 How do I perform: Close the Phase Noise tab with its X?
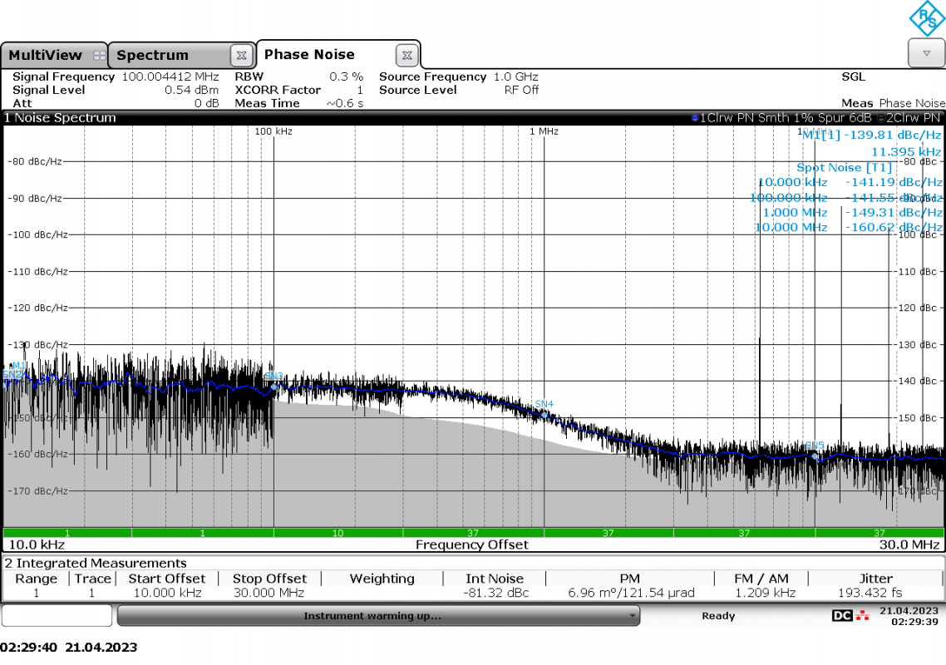(x=407, y=56)
